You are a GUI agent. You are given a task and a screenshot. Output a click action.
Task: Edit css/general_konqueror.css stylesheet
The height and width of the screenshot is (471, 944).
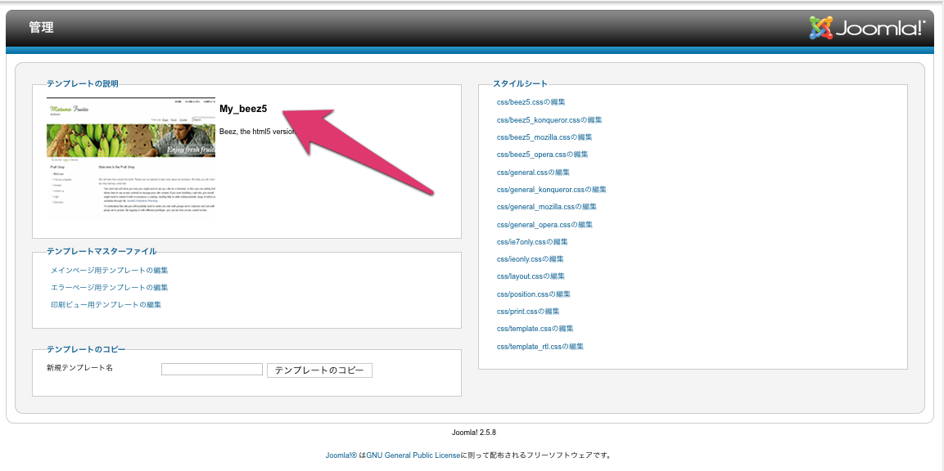tap(552, 189)
